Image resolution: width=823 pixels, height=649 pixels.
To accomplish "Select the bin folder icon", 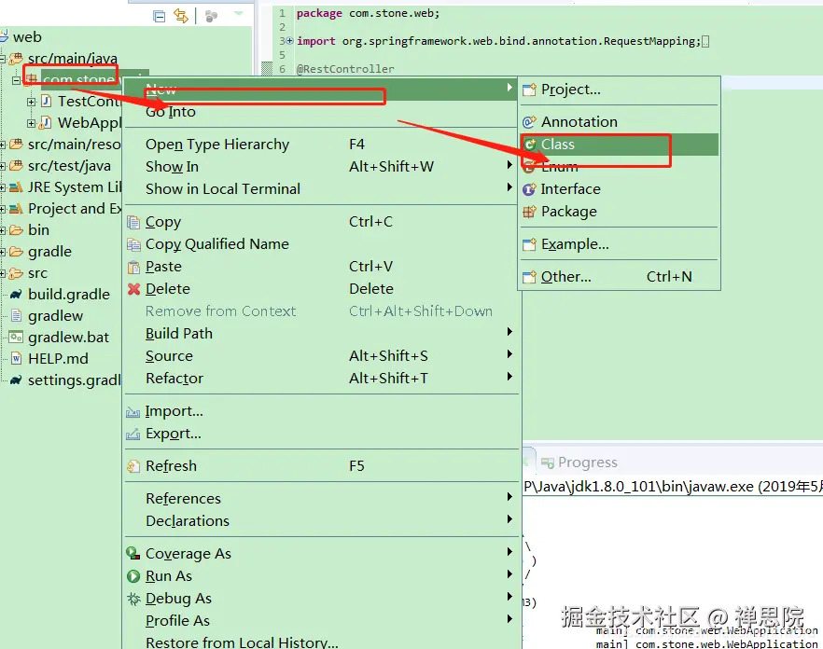I will click(x=16, y=230).
